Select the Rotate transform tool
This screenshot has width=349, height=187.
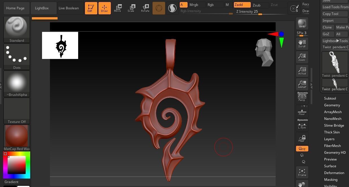click(145, 8)
